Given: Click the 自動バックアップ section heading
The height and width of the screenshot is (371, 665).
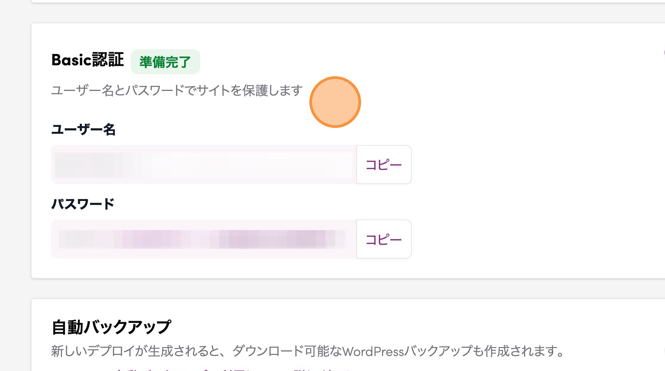Looking at the screenshot, I should pos(111,327).
